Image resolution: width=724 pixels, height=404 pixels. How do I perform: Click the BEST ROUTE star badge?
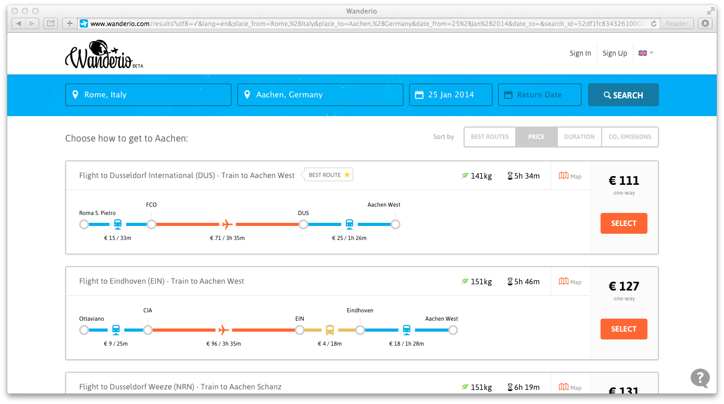pos(329,175)
